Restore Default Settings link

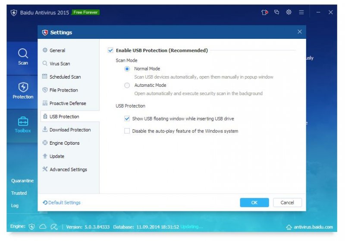pos(64,203)
